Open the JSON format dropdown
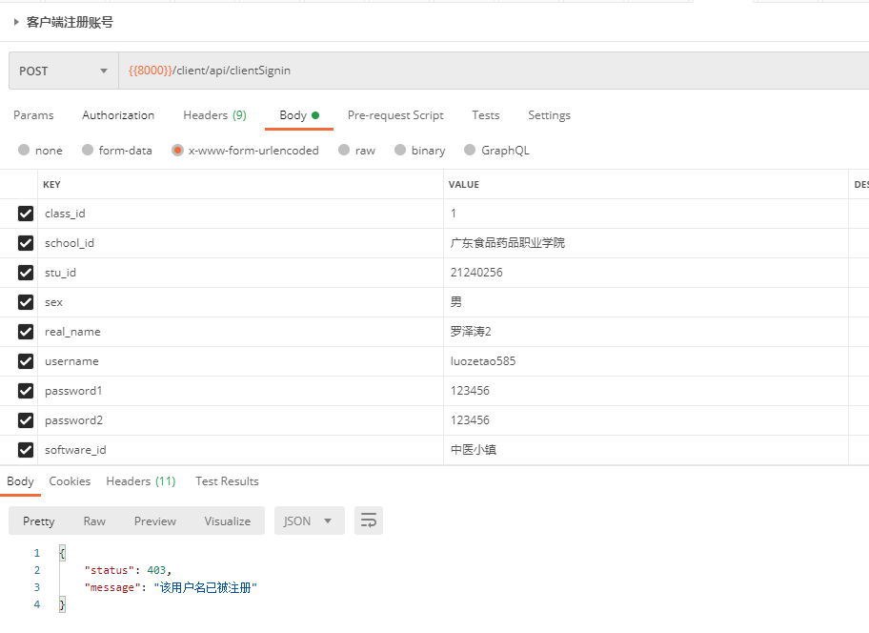Viewport: 869px width, 633px height. coord(309,521)
